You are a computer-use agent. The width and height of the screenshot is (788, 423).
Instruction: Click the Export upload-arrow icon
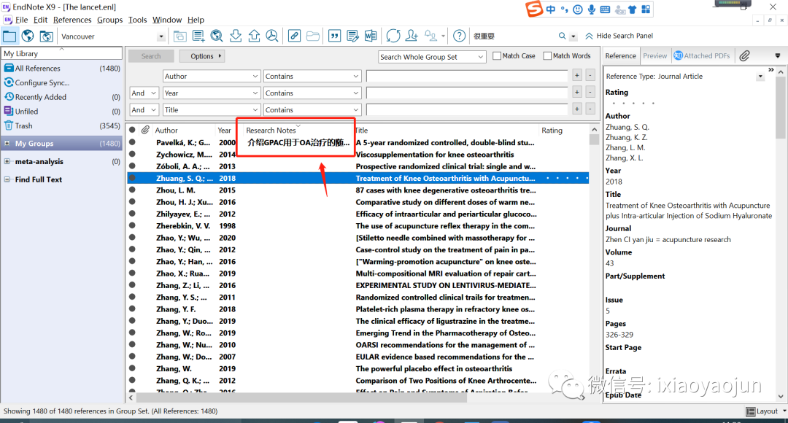[x=254, y=36]
